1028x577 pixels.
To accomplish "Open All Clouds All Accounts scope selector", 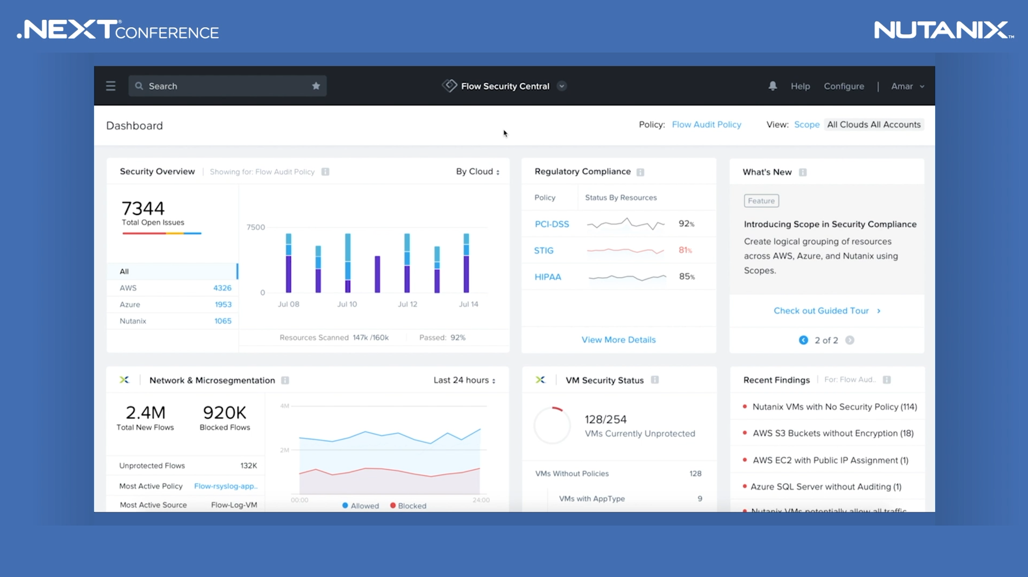I will tap(874, 125).
